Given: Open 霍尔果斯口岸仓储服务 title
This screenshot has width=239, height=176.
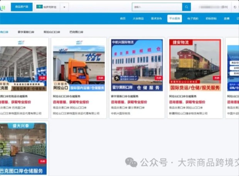Looking at the screenshot, I should pos(125,96).
